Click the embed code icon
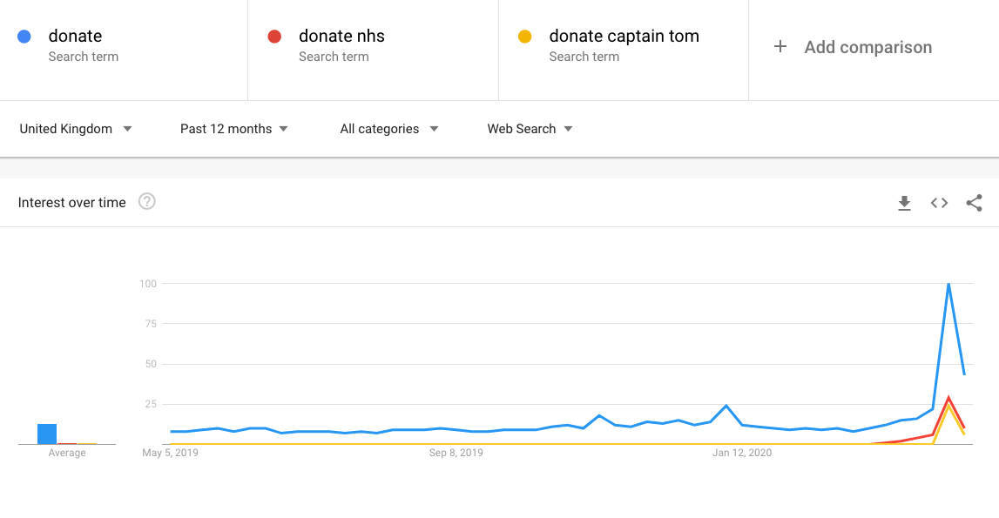999x518 pixels. tap(939, 203)
